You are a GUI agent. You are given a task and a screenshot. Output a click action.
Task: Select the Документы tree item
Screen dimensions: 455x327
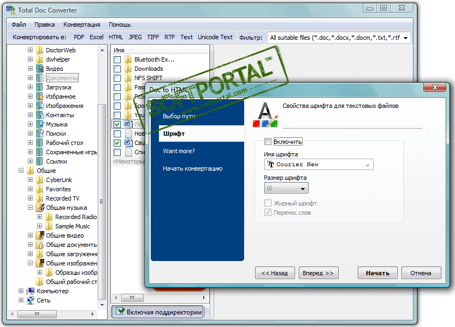click(62, 78)
